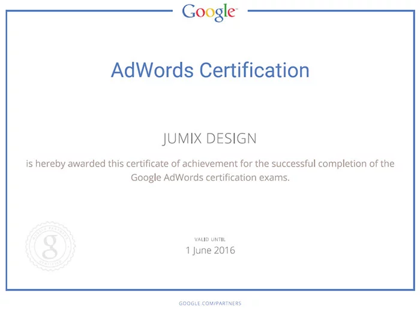Screen dimensions: 420x309
Task: Click the 1 June 2016 date
Action: (210, 250)
